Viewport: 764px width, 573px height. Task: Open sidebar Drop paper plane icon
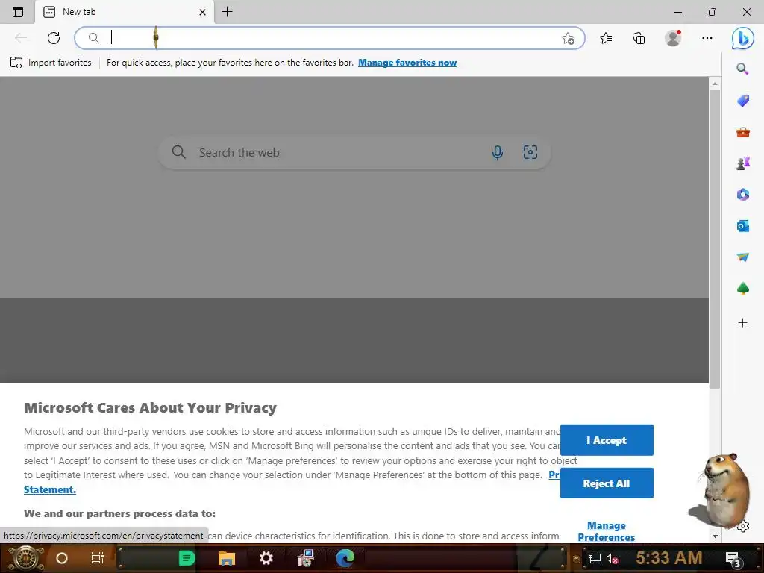point(742,257)
